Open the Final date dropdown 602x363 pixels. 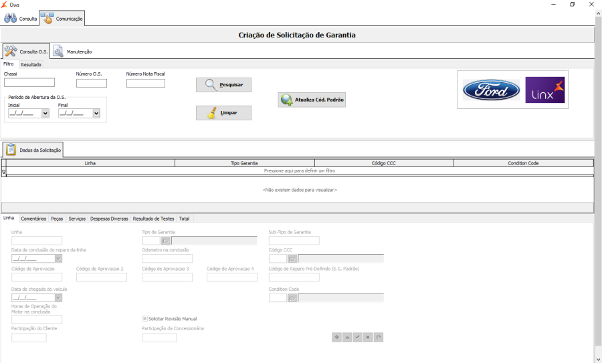click(96, 113)
